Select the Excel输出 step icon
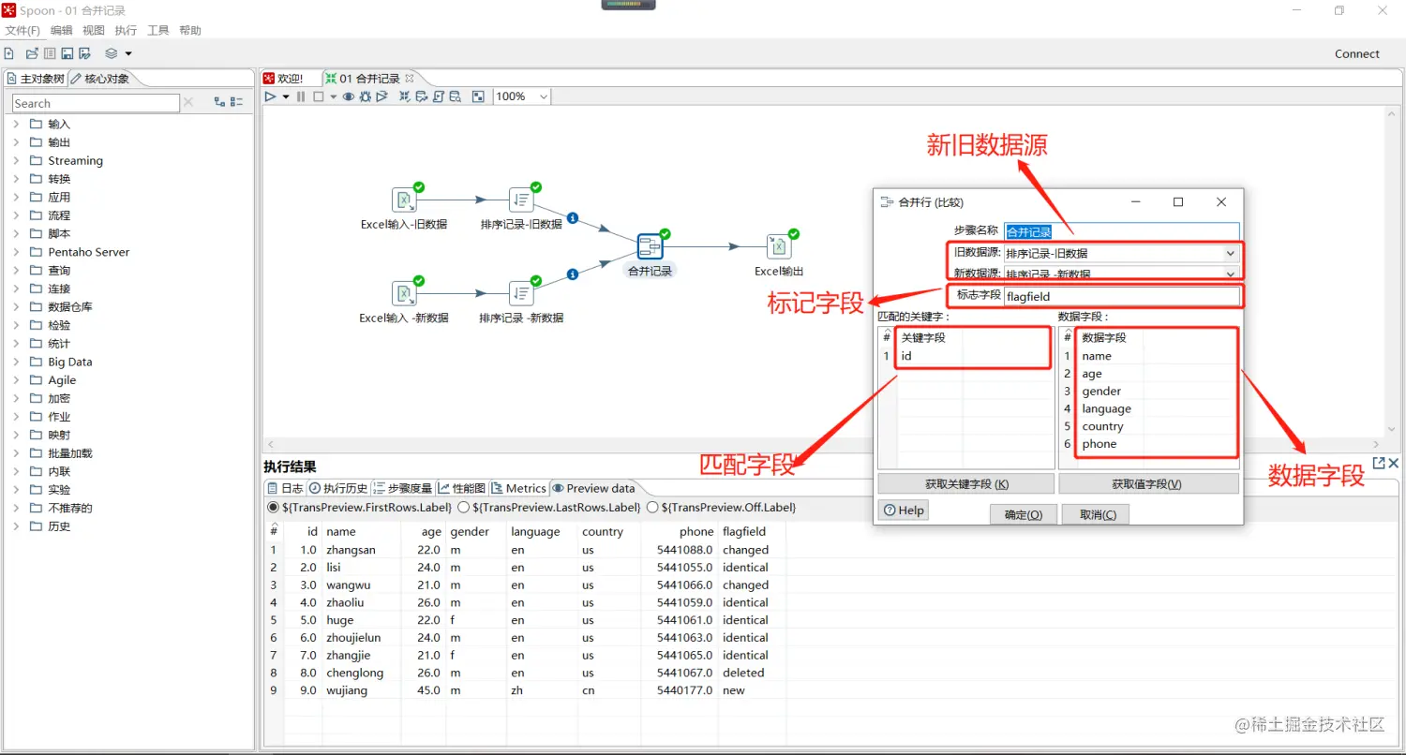1406x755 pixels. 779,246
